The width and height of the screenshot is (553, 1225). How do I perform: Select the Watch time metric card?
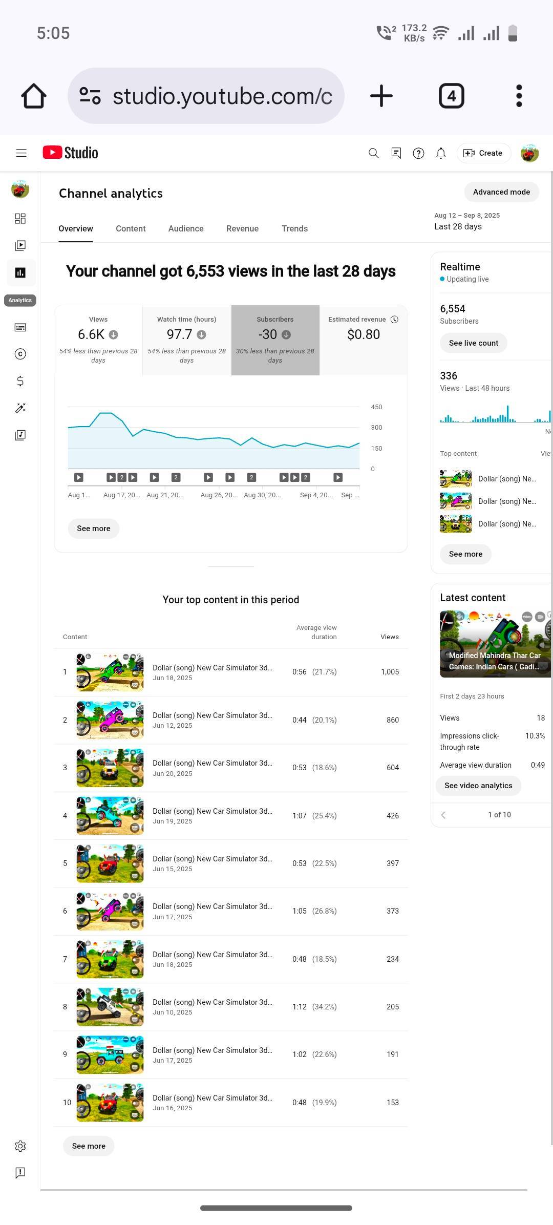point(186,340)
